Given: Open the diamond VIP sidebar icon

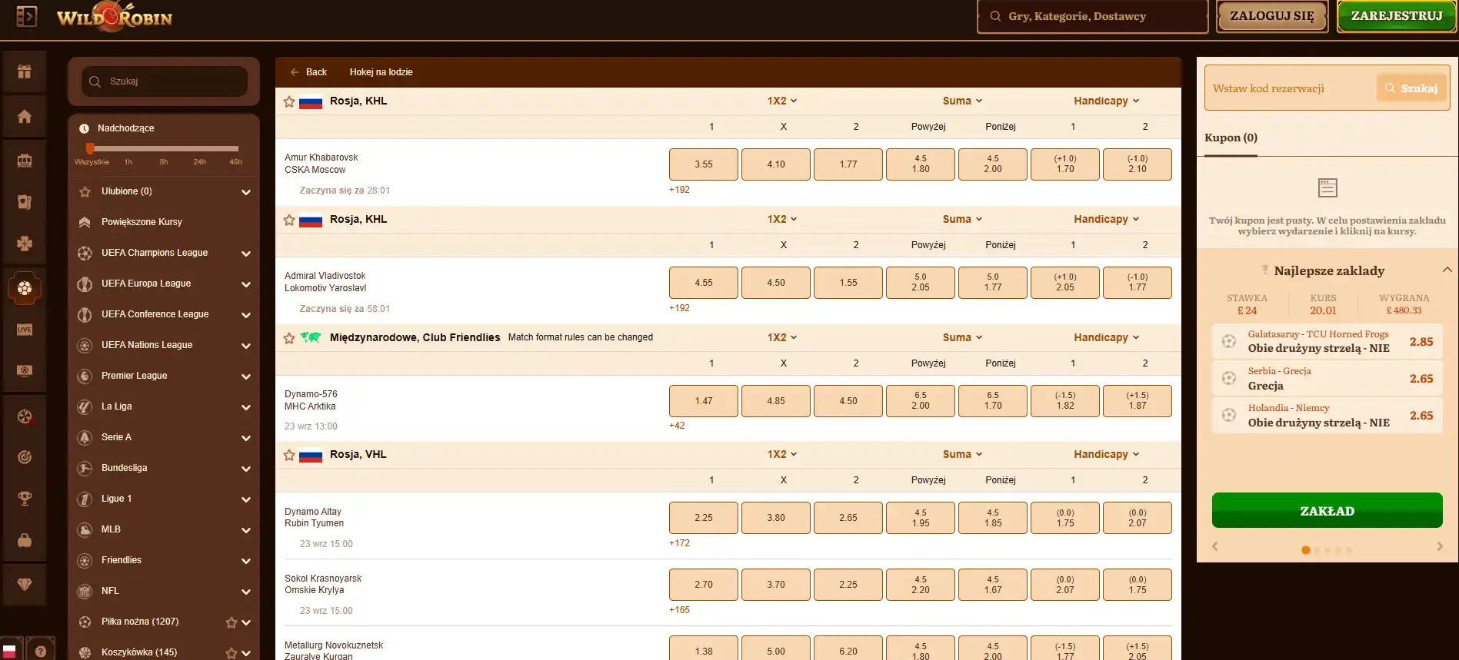Looking at the screenshot, I should pos(25,585).
